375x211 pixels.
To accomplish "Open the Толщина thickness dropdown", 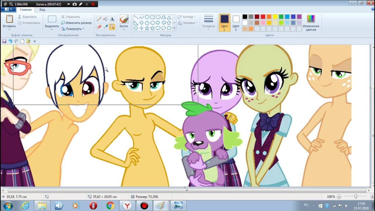I will click(208, 22).
